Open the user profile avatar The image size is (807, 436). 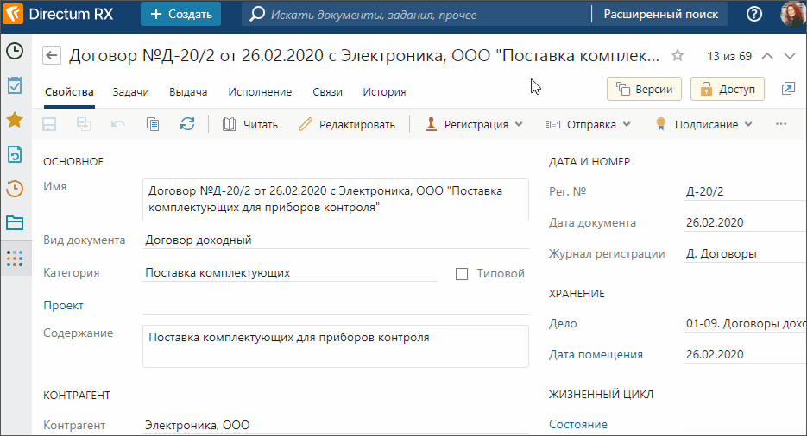pos(793,14)
